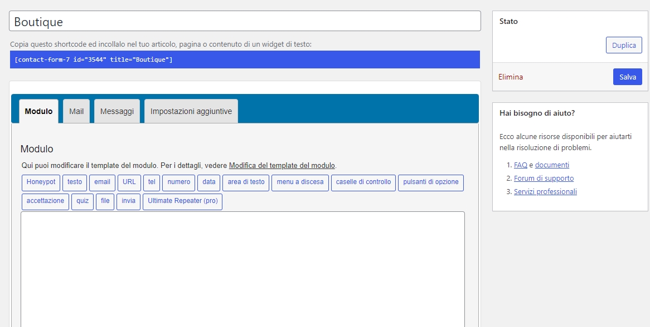This screenshot has width=650, height=327.
Task: Insert the URL tag
Action: tap(129, 182)
